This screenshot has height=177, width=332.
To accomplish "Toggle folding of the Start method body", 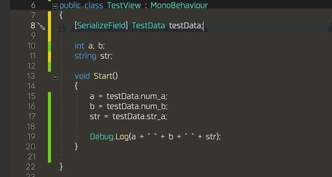I will (x=55, y=77).
